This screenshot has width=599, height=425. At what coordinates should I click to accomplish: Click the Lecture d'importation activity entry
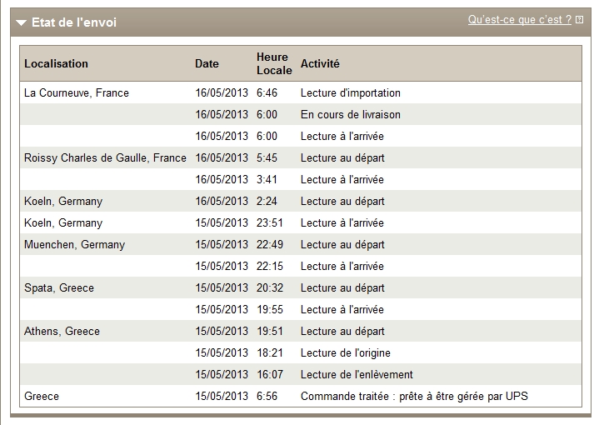coord(350,92)
